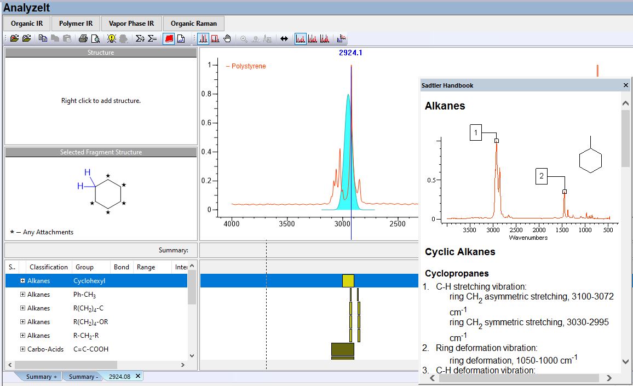The width and height of the screenshot is (633, 386).
Task: Click the Copy icon in toolbar
Action: (x=43, y=39)
